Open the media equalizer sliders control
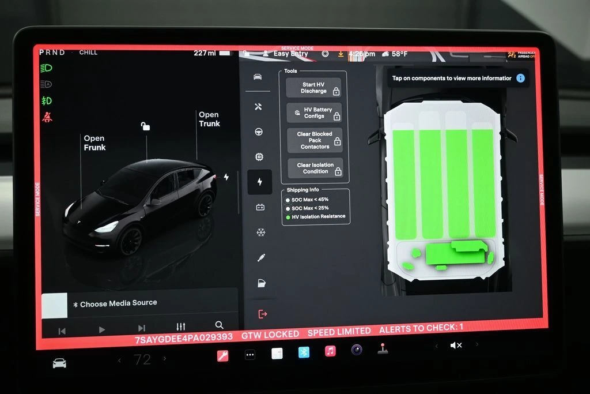590x394 pixels. tap(180, 327)
